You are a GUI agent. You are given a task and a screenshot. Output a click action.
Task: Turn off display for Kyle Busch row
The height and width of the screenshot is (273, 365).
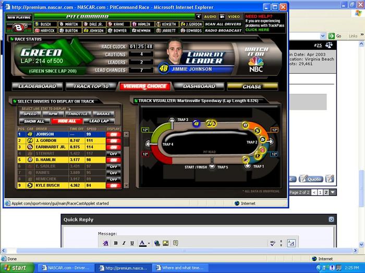point(114,186)
